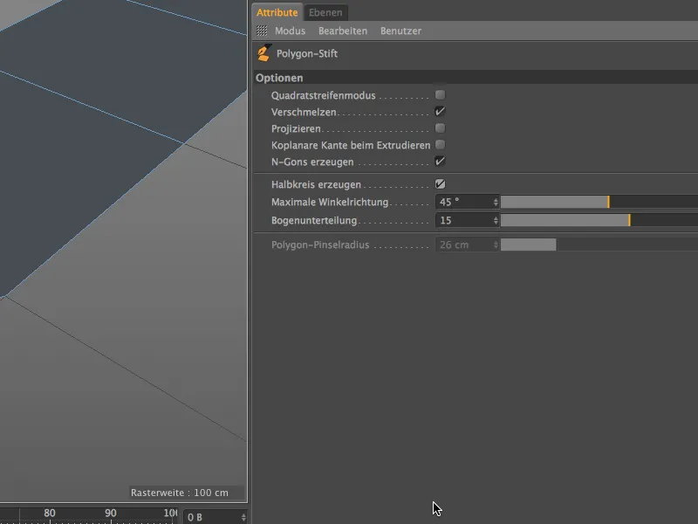
Task: Increase Maximale Winkelrichtung with its stepper arrow
Action: (496, 199)
